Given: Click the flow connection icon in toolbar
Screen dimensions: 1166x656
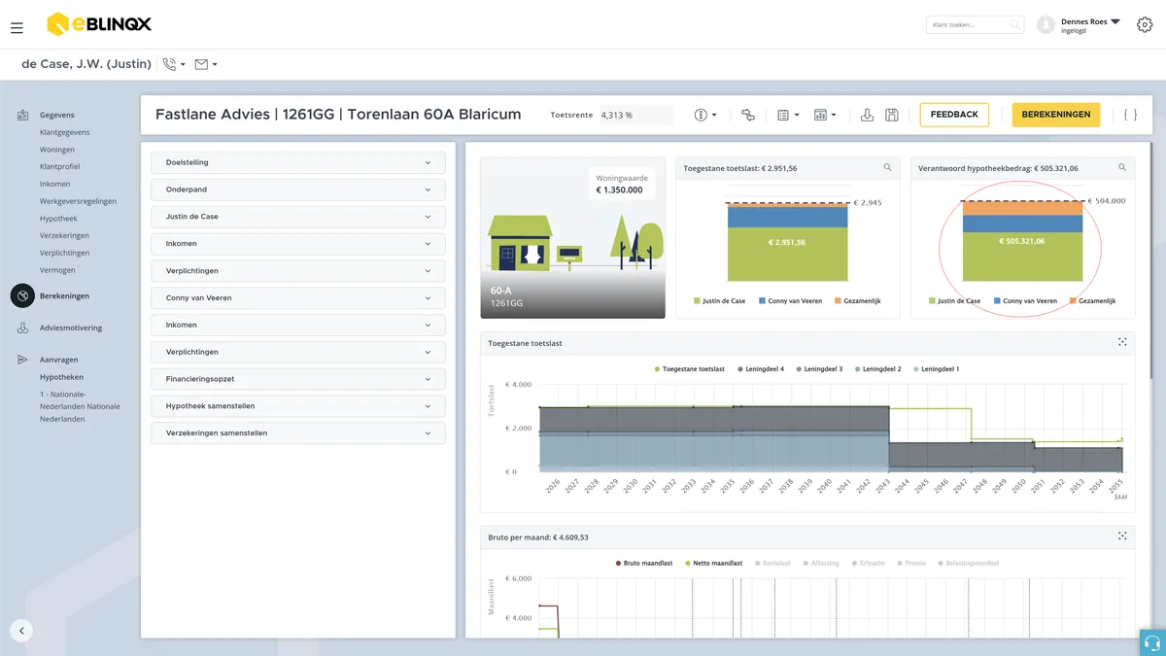Looking at the screenshot, I should tap(747, 115).
